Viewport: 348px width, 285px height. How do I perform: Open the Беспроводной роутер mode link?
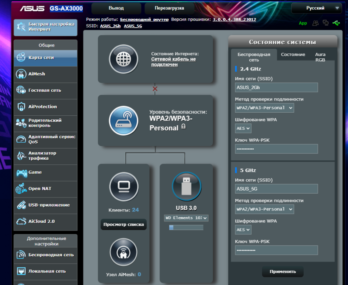[144, 20]
